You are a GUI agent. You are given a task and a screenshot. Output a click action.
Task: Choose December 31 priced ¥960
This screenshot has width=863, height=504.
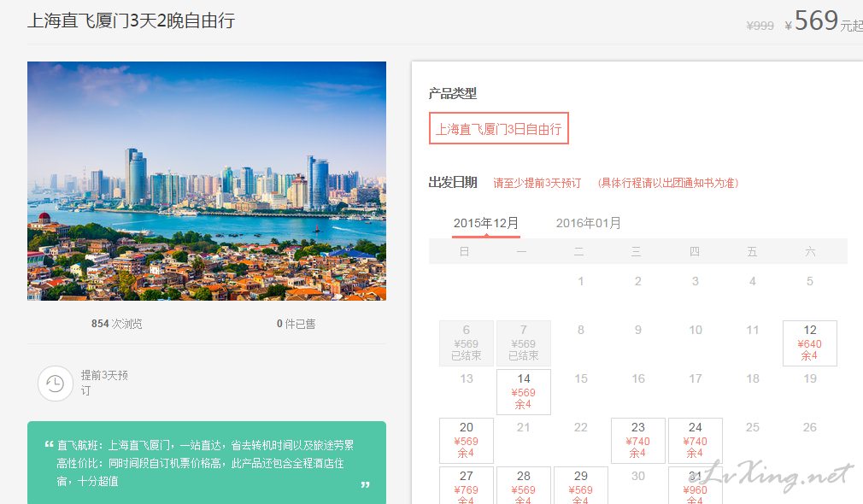click(695, 484)
